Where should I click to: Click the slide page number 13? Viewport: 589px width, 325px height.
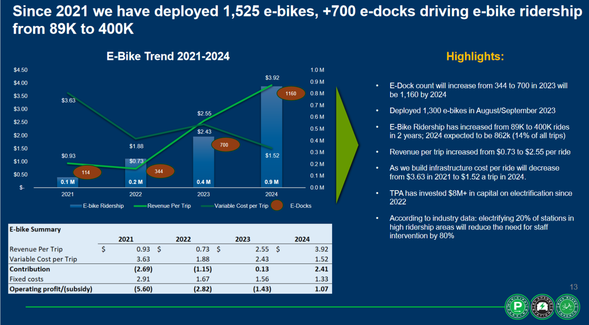coord(573,287)
